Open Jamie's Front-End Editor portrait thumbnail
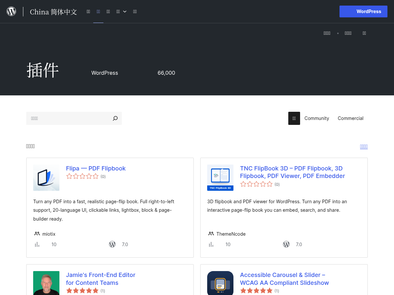The width and height of the screenshot is (394, 295). point(46,283)
